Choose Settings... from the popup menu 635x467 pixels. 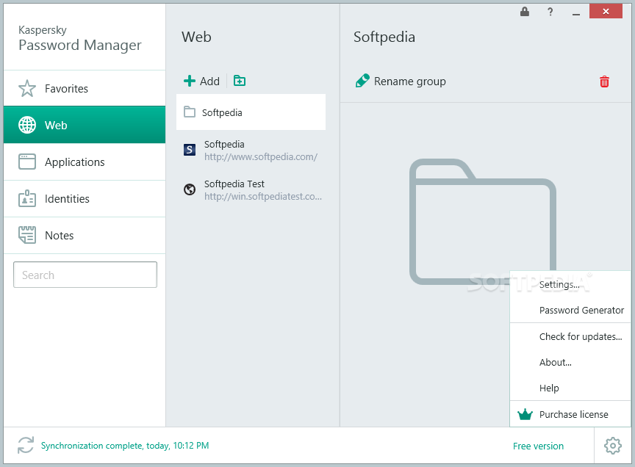tap(570, 284)
